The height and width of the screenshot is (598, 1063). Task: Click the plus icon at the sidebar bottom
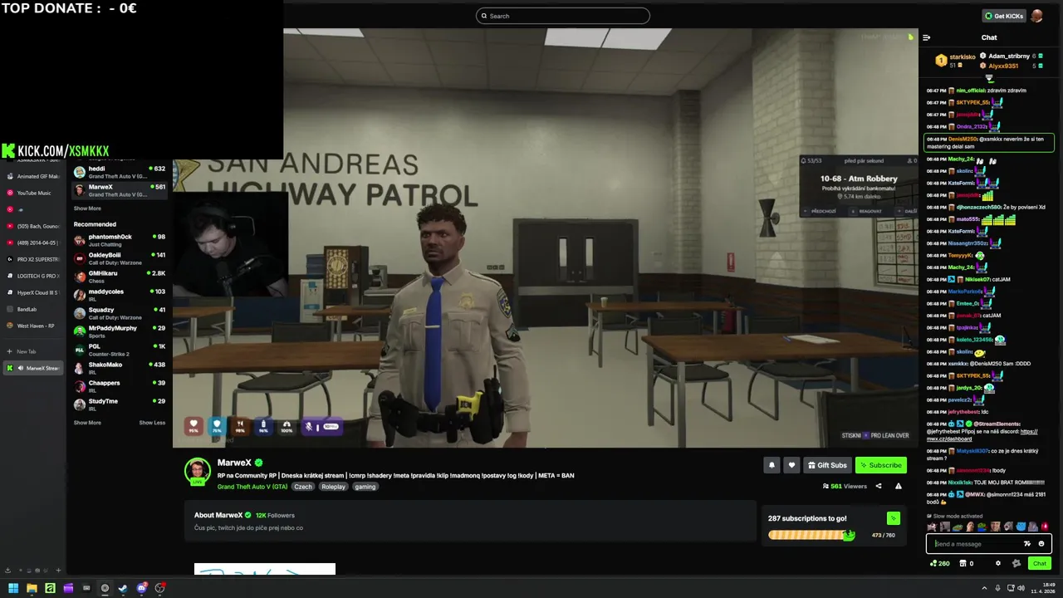(x=58, y=571)
